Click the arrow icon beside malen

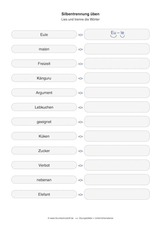[80, 49]
